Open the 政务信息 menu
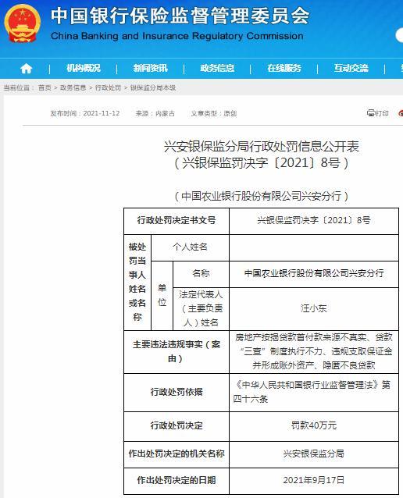The width and height of the screenshot is (403, 498). (217, 68)
